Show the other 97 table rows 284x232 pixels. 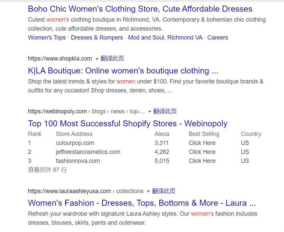click(x=47, y=170)
